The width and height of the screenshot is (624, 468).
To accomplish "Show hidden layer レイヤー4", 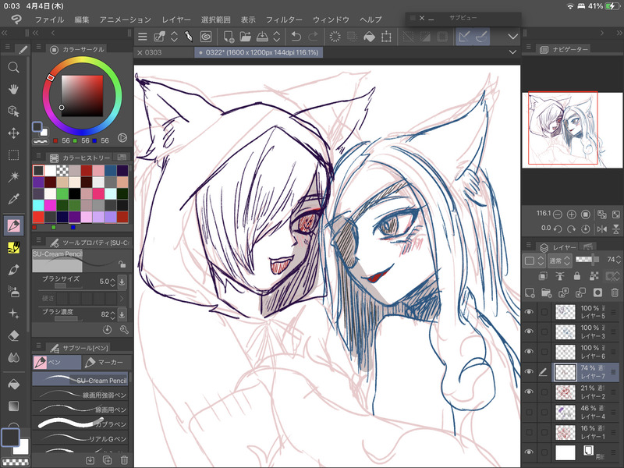I will tap(529, 412).
